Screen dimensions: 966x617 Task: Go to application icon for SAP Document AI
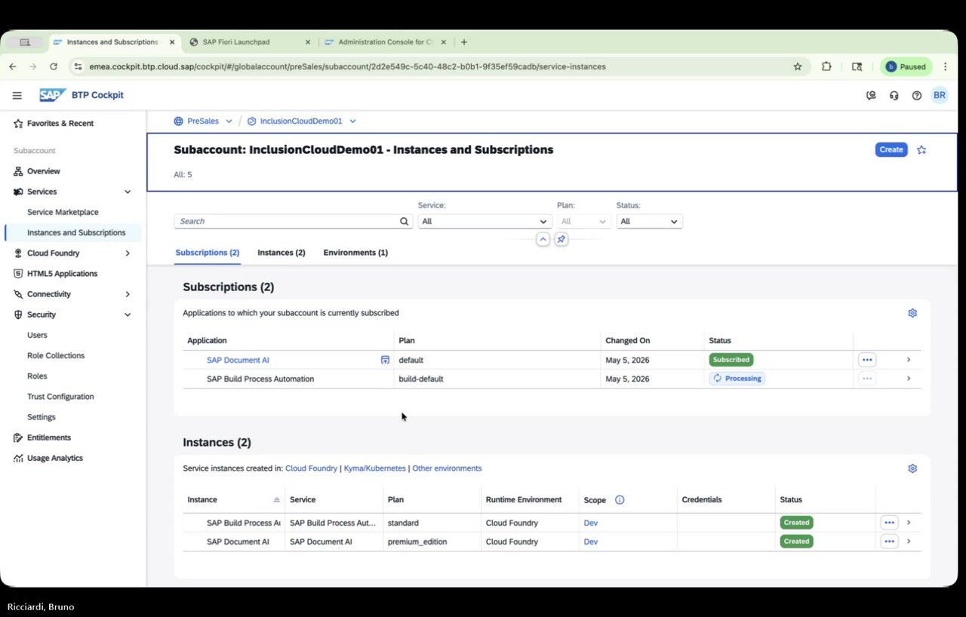pyautogui.click(x=385, y=361)
